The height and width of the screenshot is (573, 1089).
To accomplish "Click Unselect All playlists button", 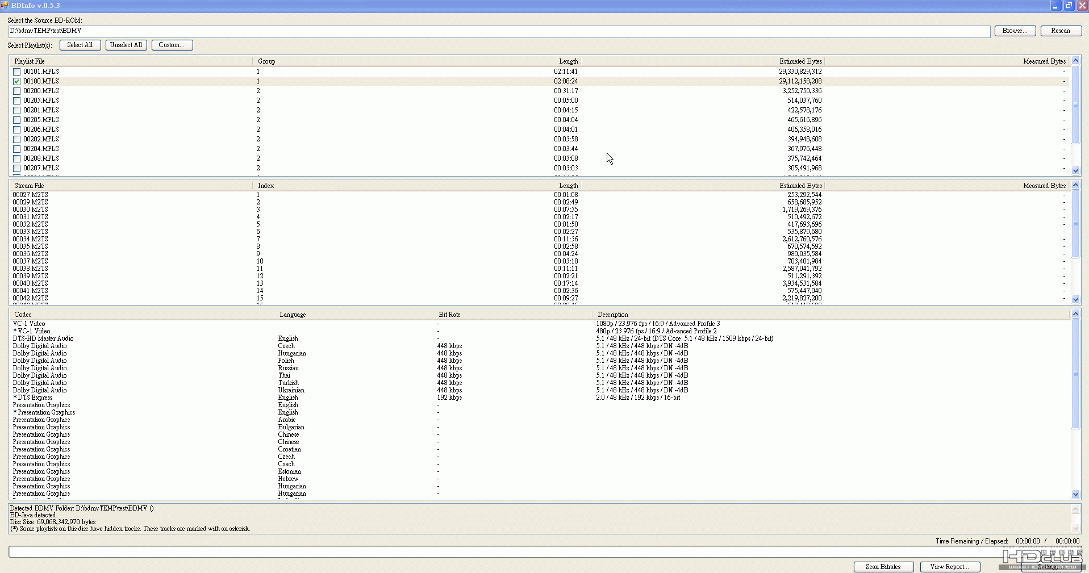I will (126, 45).
